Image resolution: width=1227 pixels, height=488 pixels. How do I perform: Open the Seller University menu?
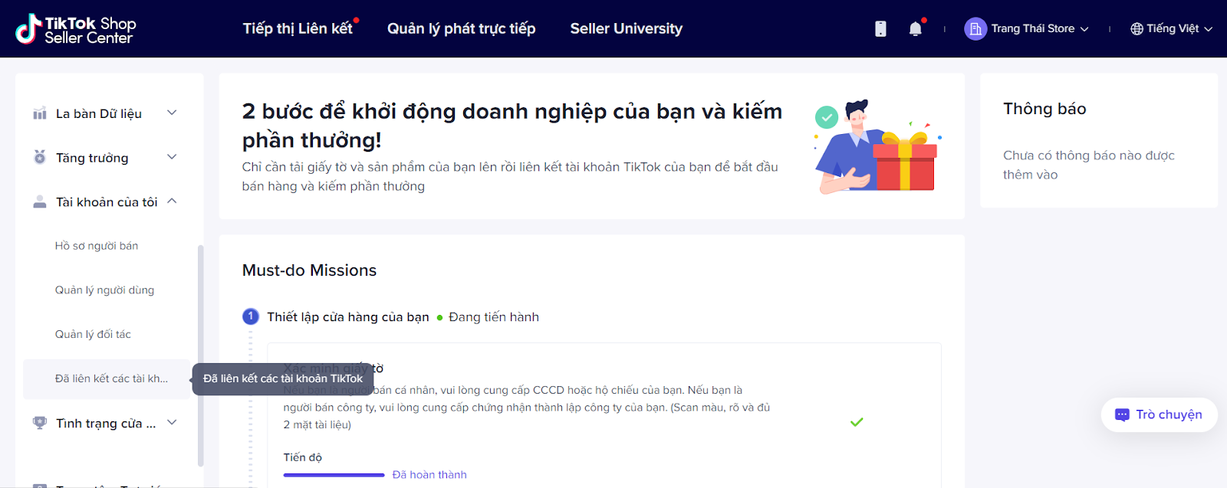tap(626, 28)
